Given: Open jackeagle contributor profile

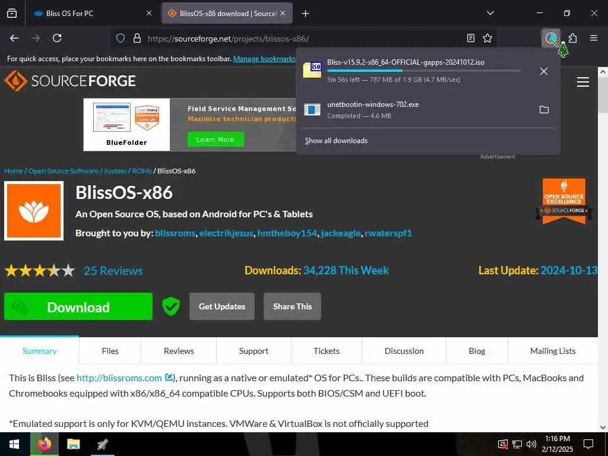Looking at the screenshot, I should [341, 233].
